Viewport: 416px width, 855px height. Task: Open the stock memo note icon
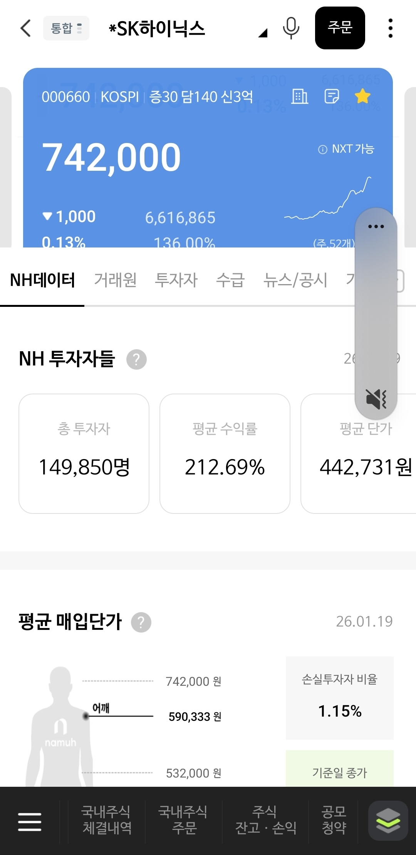coord(332,96)
